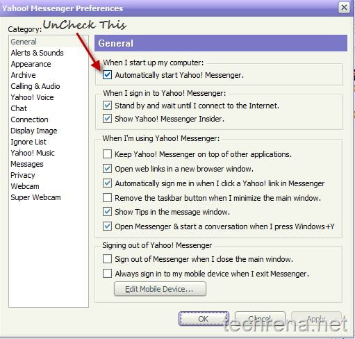Open the Yahoo! Music category
This screenshot has width=355, height=339.
(33, 153)
